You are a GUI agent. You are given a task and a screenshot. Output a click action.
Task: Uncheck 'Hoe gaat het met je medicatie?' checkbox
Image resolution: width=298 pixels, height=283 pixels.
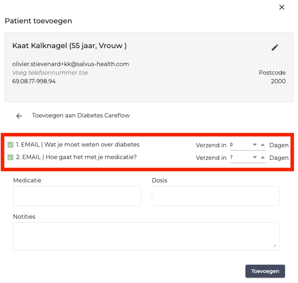[x=10, y=157]
